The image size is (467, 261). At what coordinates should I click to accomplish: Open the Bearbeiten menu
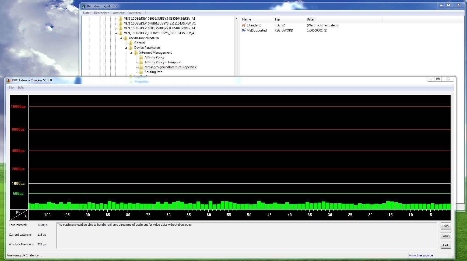coord(101,13)
